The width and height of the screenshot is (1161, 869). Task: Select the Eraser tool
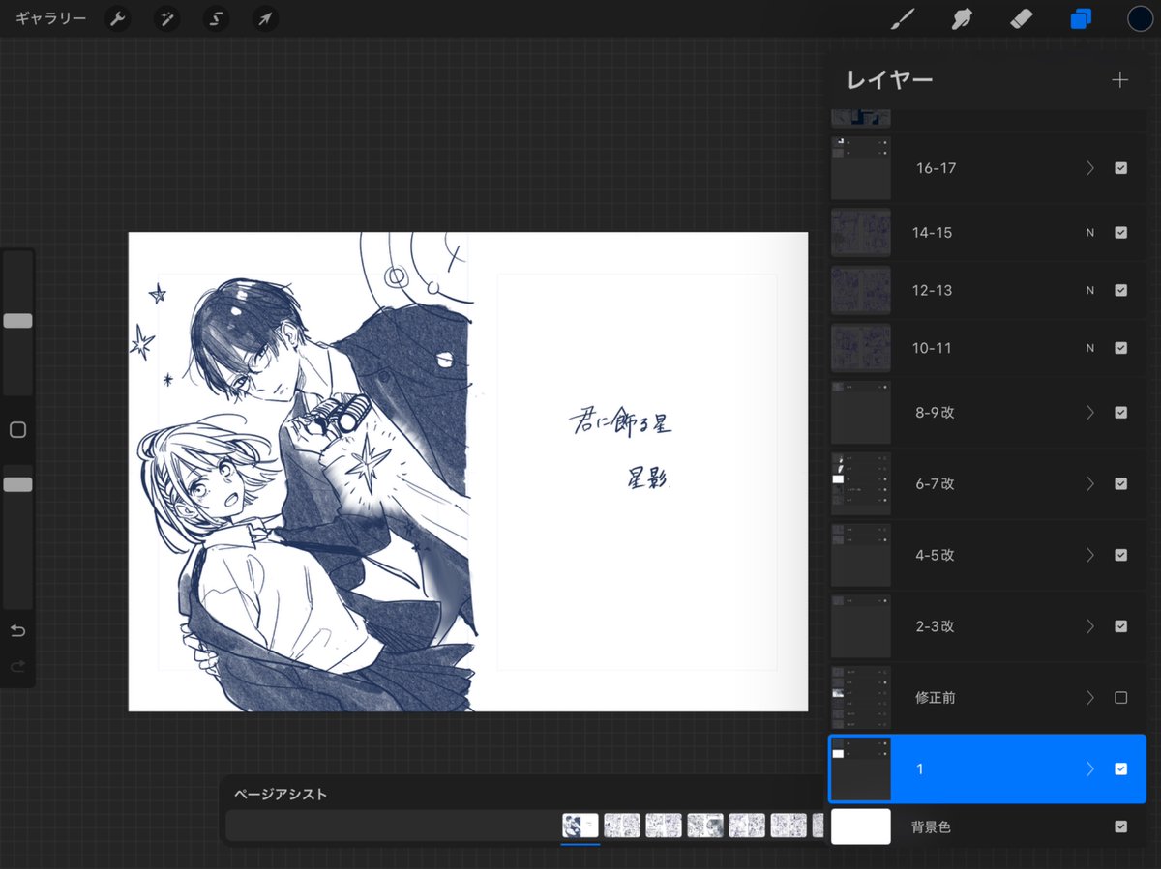click(x=1021, y=18)
